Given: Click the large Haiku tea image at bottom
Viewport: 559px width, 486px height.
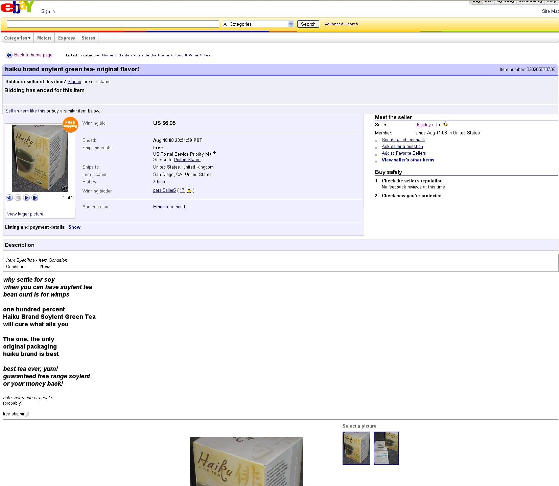Looking at the screenshot, I should (x=246, y=461).
